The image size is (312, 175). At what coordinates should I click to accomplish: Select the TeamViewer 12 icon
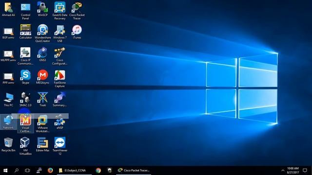[x=59, y=146]
